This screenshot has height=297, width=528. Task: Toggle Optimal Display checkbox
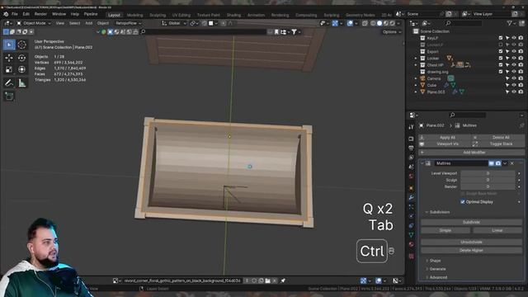pyautogui.click(x=463, y=201)
